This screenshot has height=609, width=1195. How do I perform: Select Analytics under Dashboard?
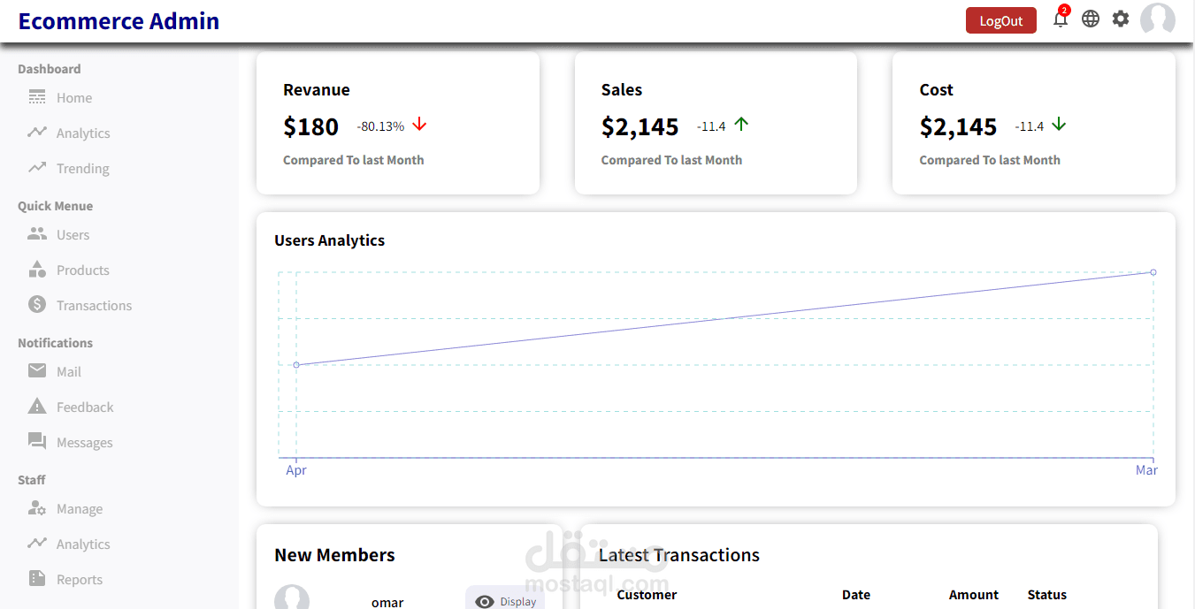tap(81, 133)
